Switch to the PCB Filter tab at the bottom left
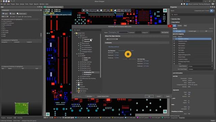 coord(20,118)
